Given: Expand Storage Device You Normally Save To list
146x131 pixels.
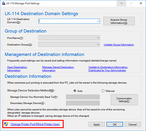Looking at the screenshot, I should (83, 97).
